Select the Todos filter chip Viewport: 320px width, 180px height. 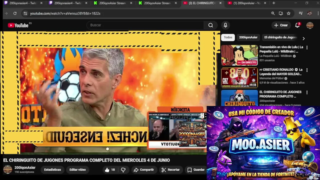pyautogui.click(x=228, y=37)
